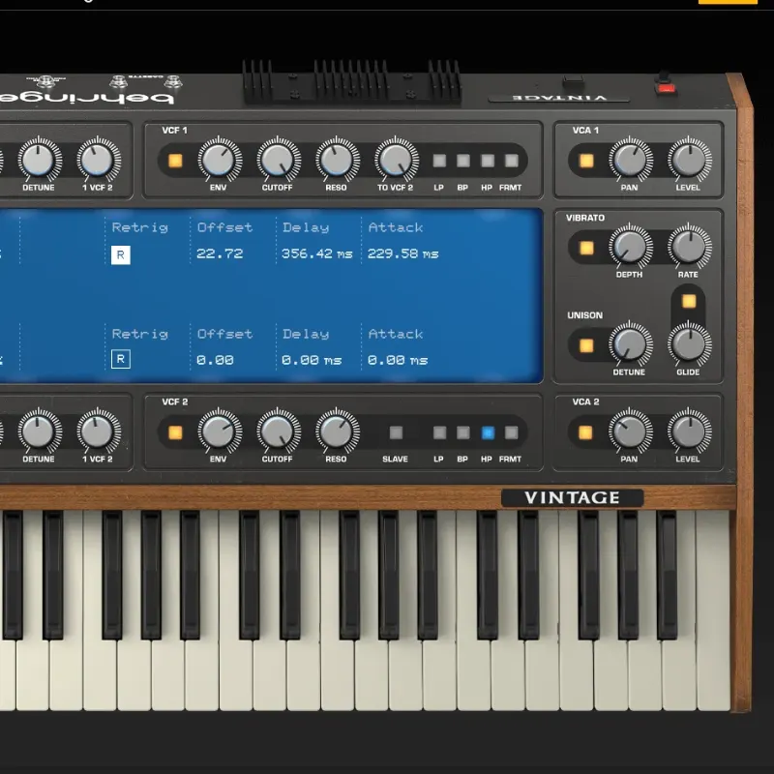Click the VINTAGE badge above the keys
774x774 pixels.
pyautogui.click(x=572, y=497)
